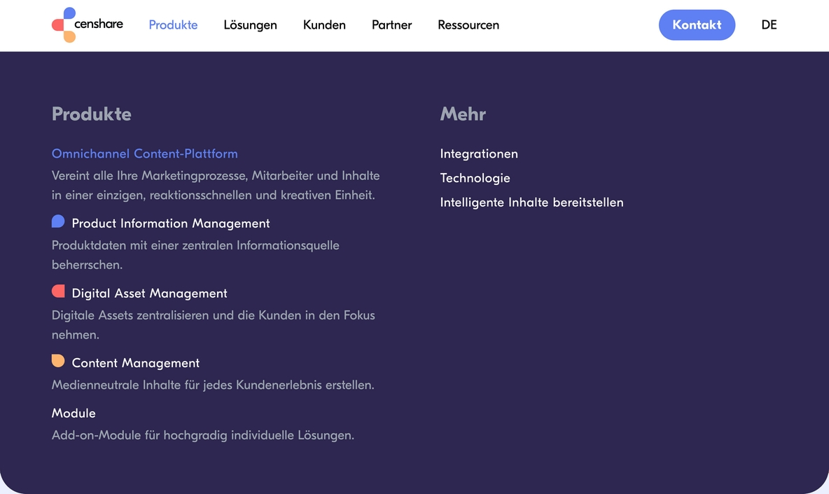Click the censhare logo
Viewport: 829px width, 494px height.
tap(88, 25)
